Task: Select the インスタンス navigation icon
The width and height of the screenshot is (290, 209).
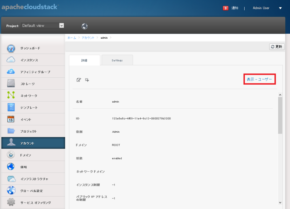Action: coord(11,60)
